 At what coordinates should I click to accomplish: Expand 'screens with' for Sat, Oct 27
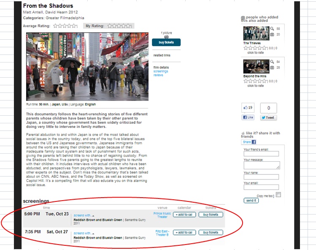pos(84,233)
